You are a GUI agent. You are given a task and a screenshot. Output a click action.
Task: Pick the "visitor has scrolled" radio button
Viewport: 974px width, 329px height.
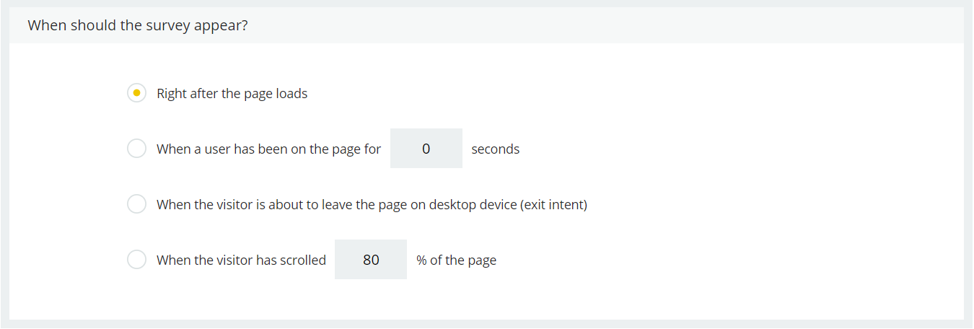[137, 260]
